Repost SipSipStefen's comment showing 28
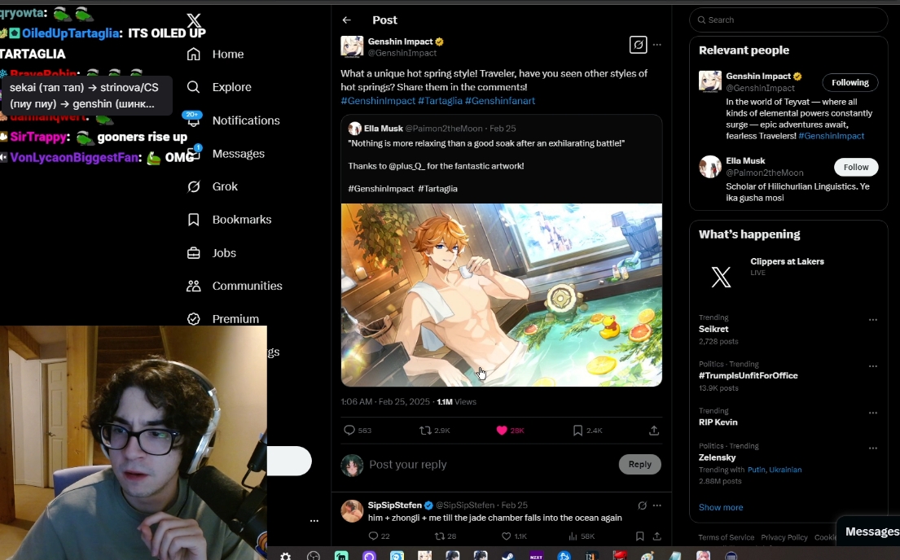 pyautogui.click(x=440, y=536)
